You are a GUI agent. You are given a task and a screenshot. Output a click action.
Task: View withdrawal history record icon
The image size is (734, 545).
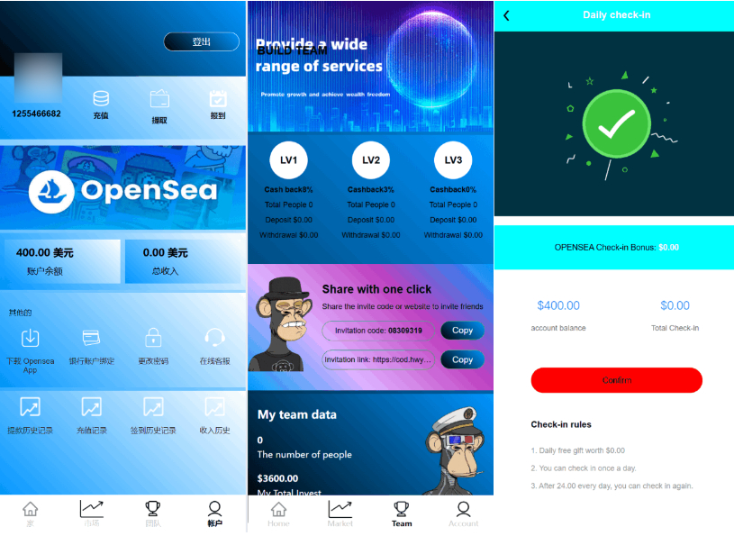(30, 407)
